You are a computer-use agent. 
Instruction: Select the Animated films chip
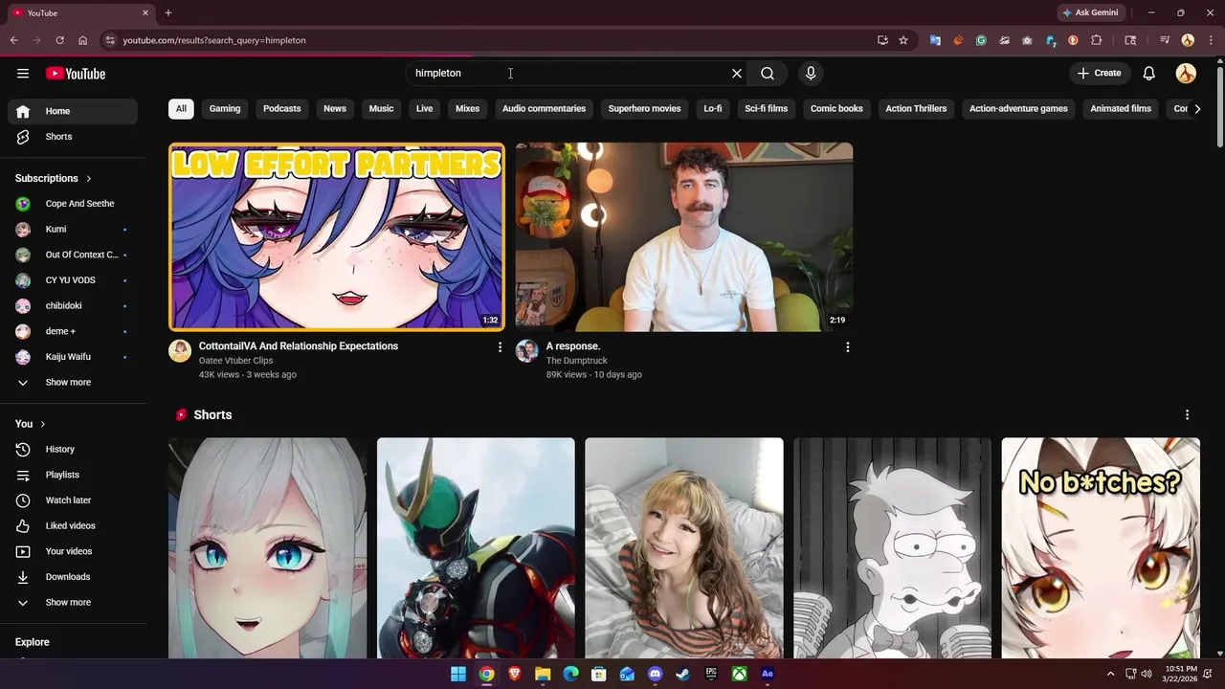pyautogui.click(x=1121, y=108)
